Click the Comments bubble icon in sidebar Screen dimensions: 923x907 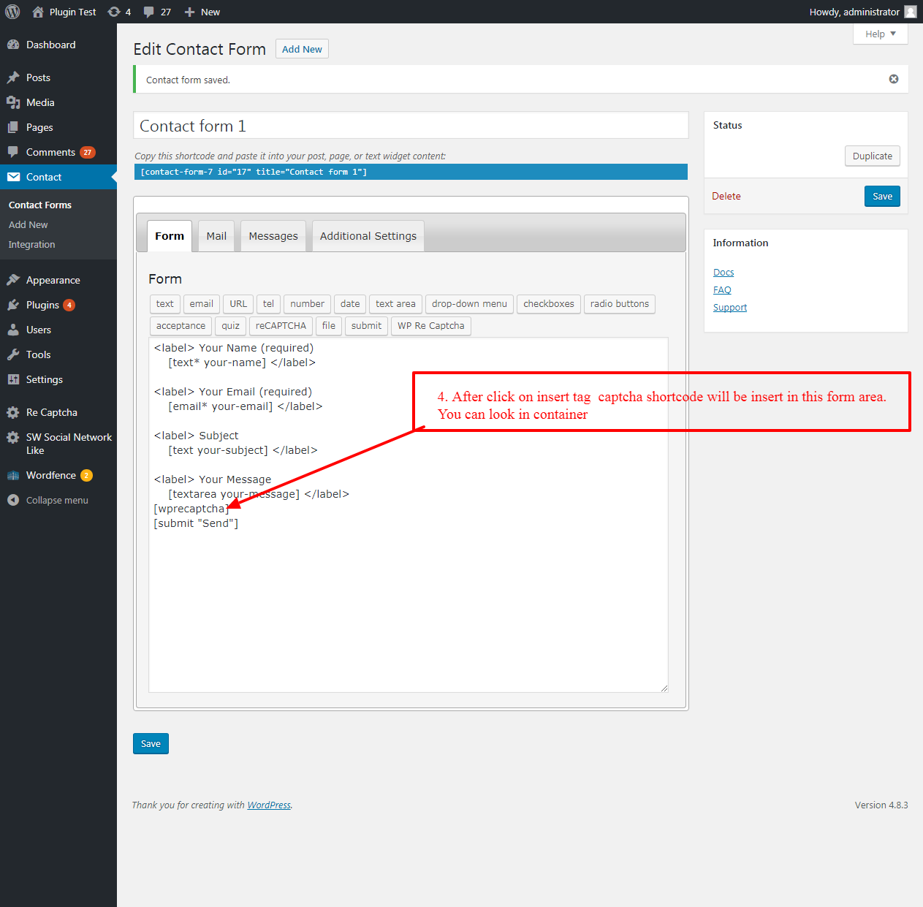(13, 152)
